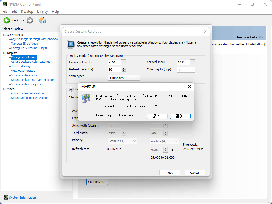This screenshot has height=204, width=272.
Task: Click 是(Y) to save the resolution
Action: click(157, 116)
